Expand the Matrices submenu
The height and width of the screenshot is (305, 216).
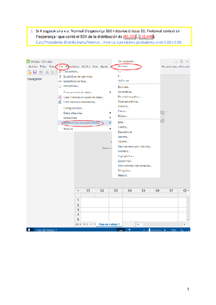tap(110, 129)
